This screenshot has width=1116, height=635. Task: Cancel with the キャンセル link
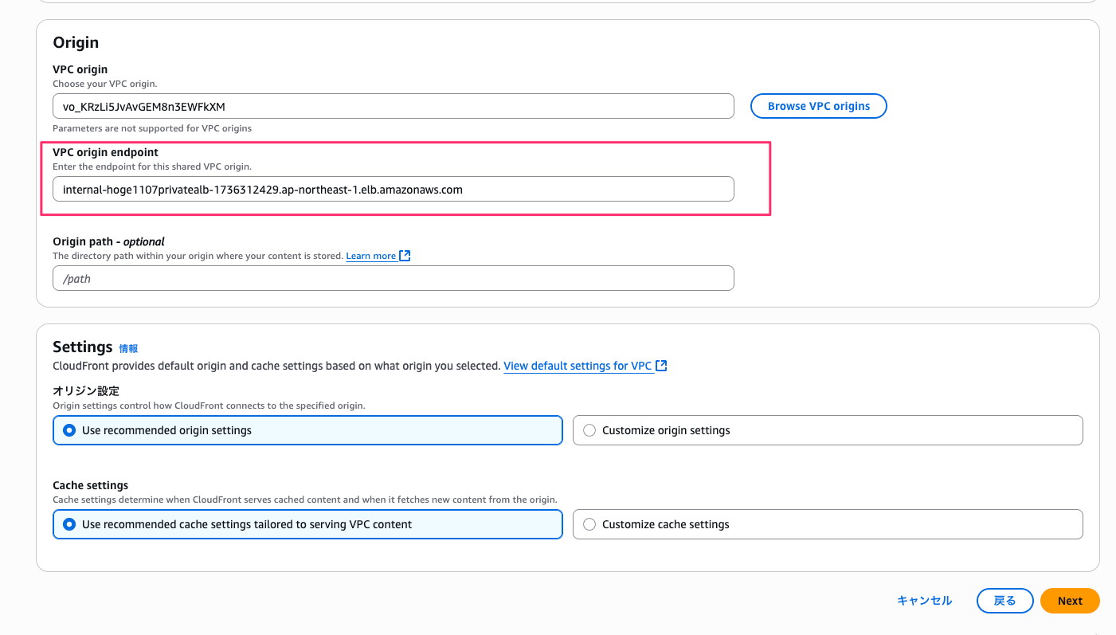pos(924,601)
